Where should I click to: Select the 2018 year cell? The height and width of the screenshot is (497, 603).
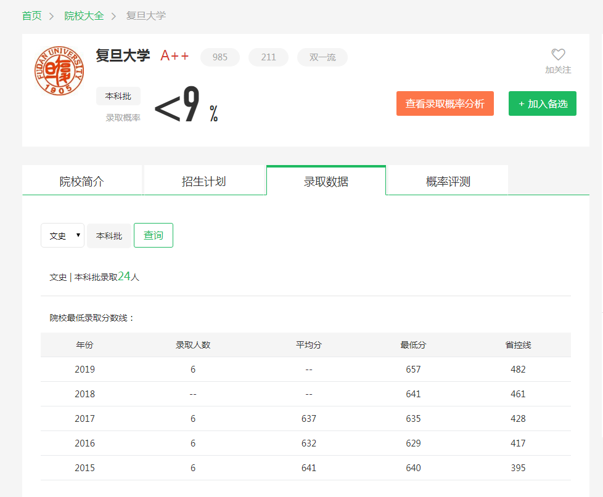pos(84,394)
